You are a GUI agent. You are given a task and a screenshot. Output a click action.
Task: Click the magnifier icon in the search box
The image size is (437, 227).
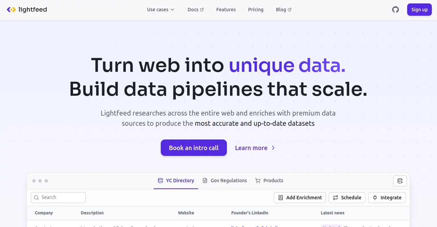[36, 197]
